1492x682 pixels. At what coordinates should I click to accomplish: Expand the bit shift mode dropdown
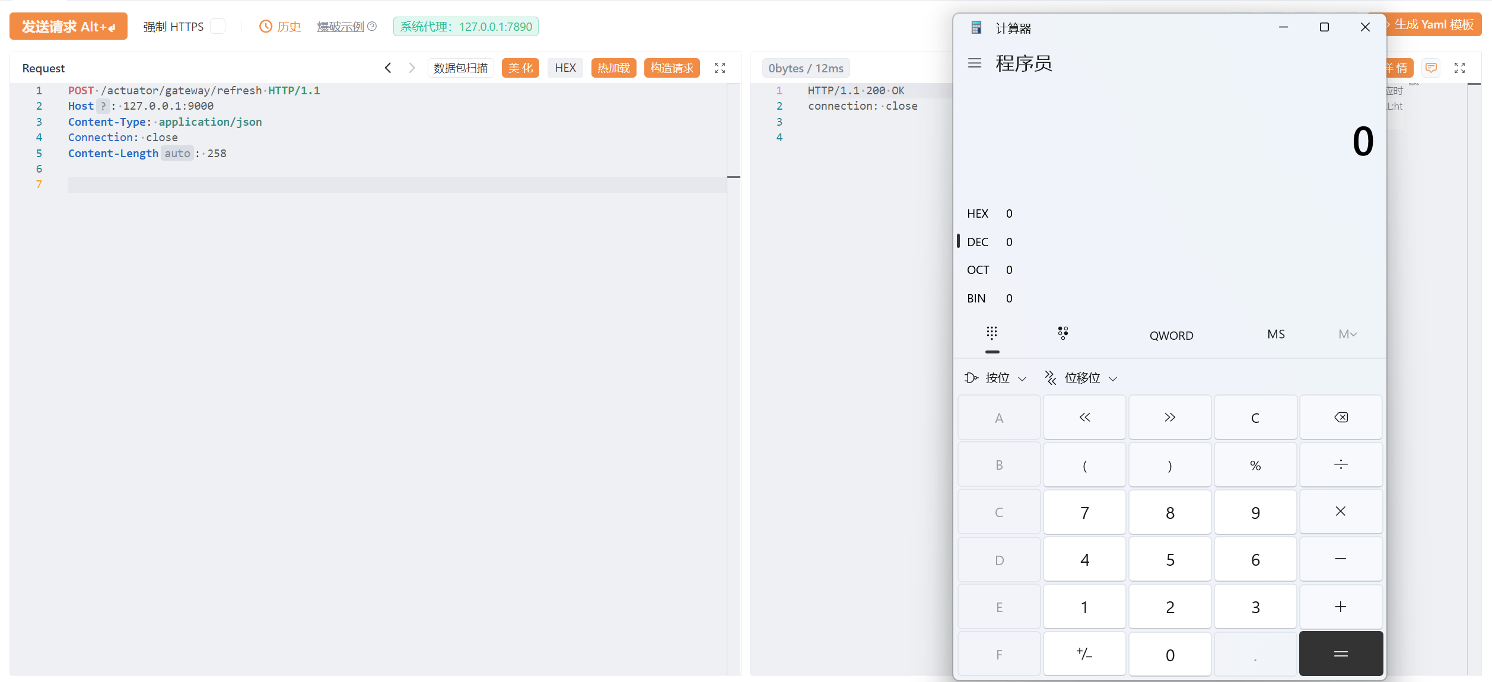[1081, 378]
